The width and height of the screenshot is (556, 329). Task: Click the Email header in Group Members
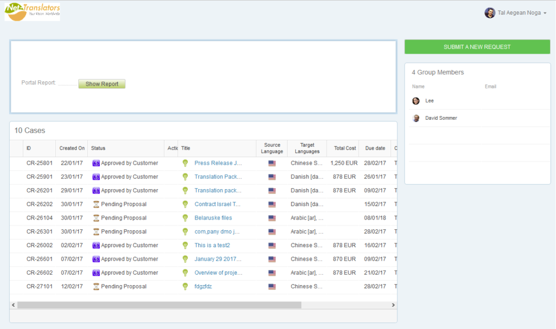click(x=490, y=86)
